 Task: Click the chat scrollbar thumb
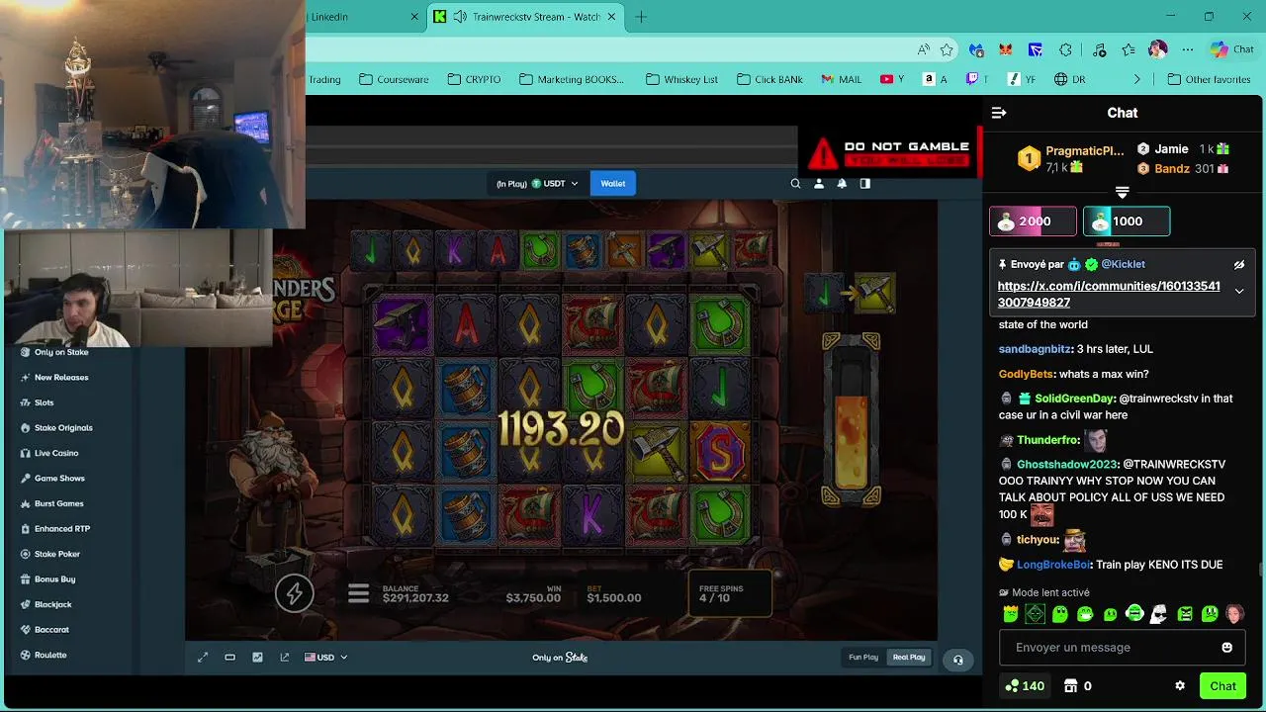[1259, 568]
